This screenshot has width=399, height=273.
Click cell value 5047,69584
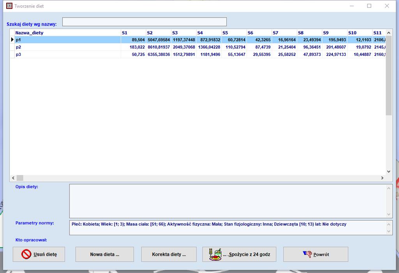coord(159,40)
